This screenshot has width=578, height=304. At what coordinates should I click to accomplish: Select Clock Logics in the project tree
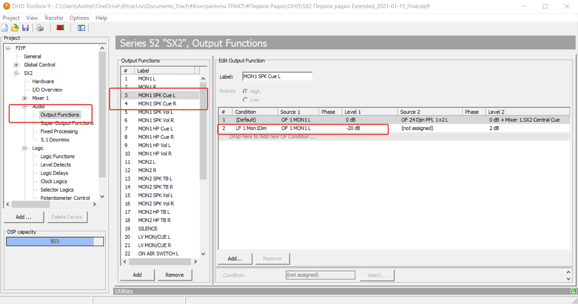point(54,181)
